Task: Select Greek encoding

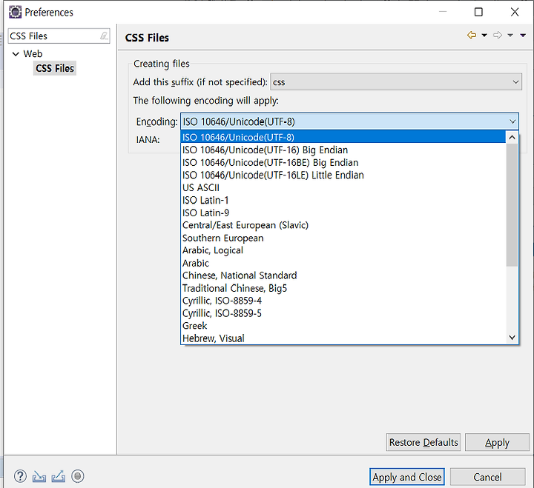Action: (343, 326)
